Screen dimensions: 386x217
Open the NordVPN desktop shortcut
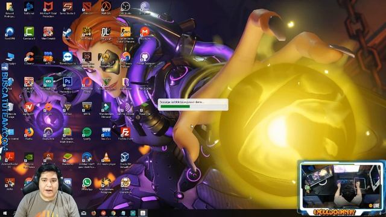pyautogui.click(x=10, y=34)
